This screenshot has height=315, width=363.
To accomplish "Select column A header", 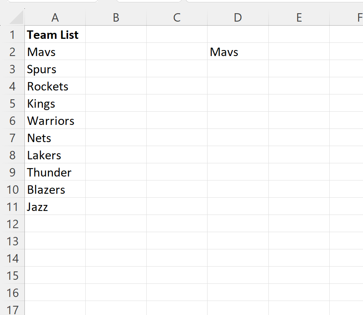I will pyautogui.click(x=55, y=18).
